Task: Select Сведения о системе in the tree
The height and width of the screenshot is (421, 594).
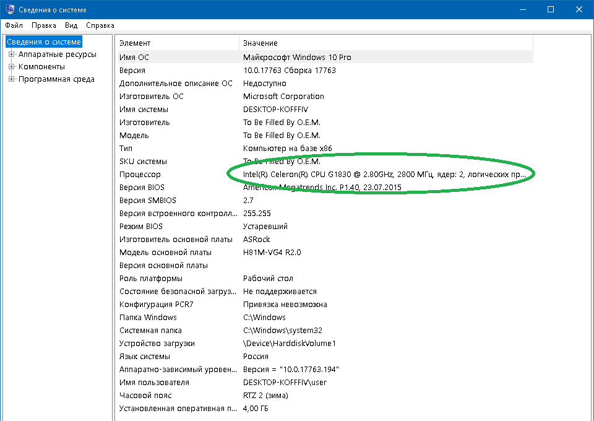Action: pos(43,42)
